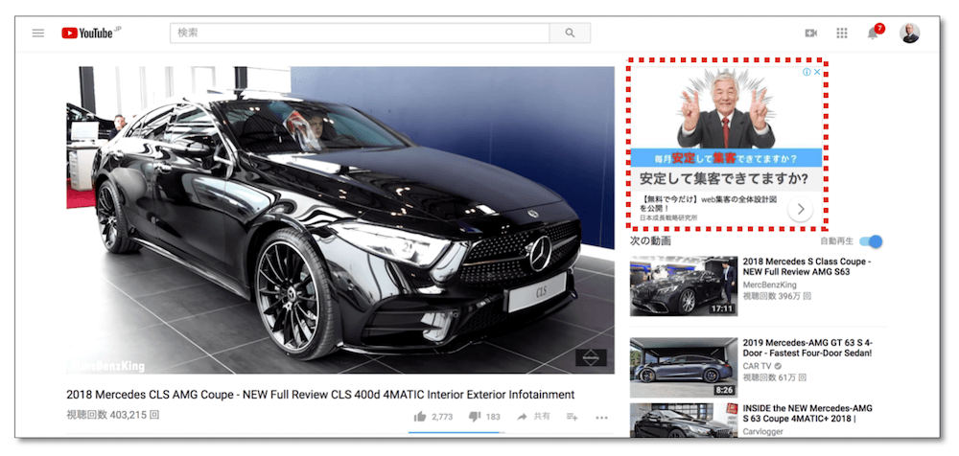Click the title INSIDE the NEW Mercedes-AMG

click(x=807, y=414)
